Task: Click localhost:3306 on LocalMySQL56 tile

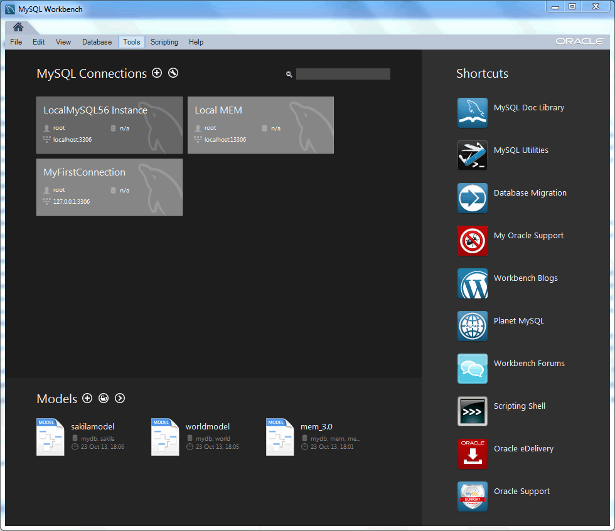Action: (x=72, y=140)
